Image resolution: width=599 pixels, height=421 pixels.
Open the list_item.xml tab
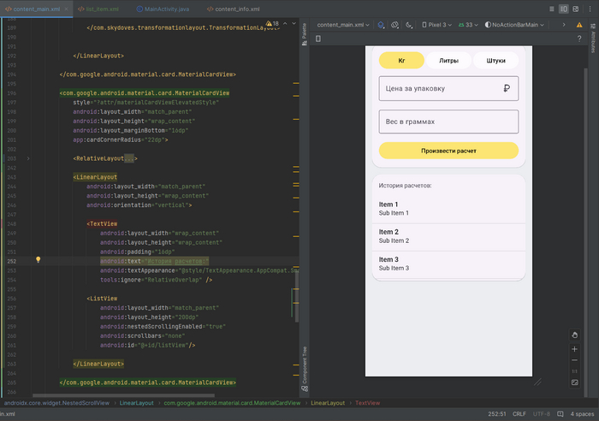click(101, 9)
